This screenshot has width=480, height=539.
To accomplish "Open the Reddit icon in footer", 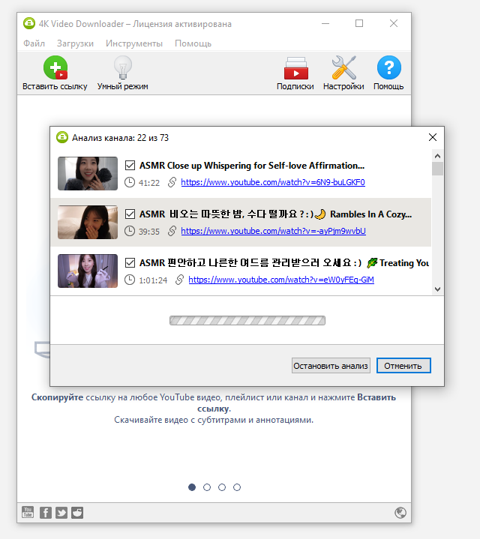I will [x=77, y=513].
